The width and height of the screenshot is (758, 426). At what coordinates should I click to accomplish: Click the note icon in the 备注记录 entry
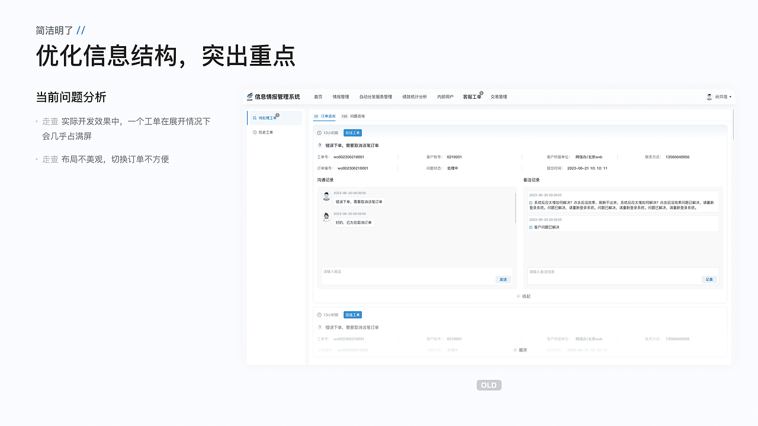[530, 201]
